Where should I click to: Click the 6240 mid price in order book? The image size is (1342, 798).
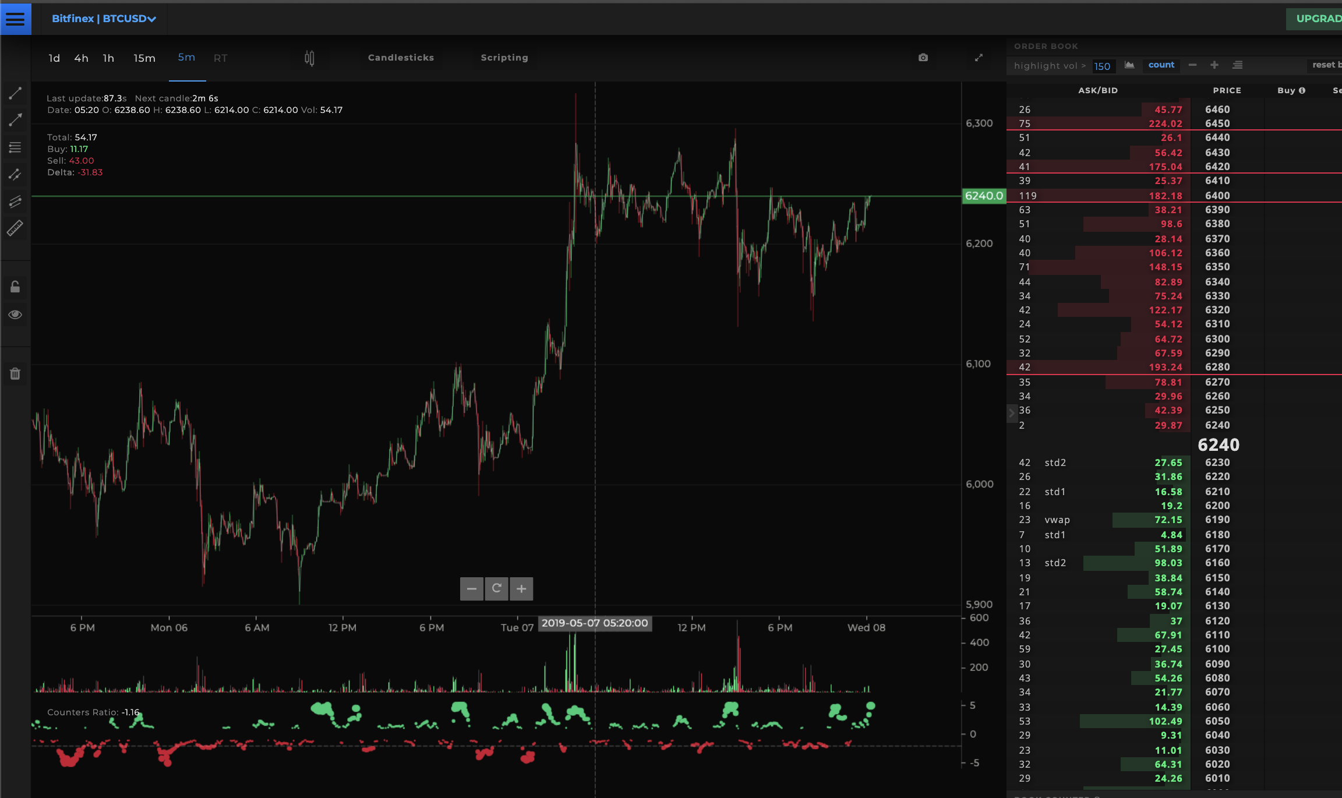click(x=1219, y=445)
